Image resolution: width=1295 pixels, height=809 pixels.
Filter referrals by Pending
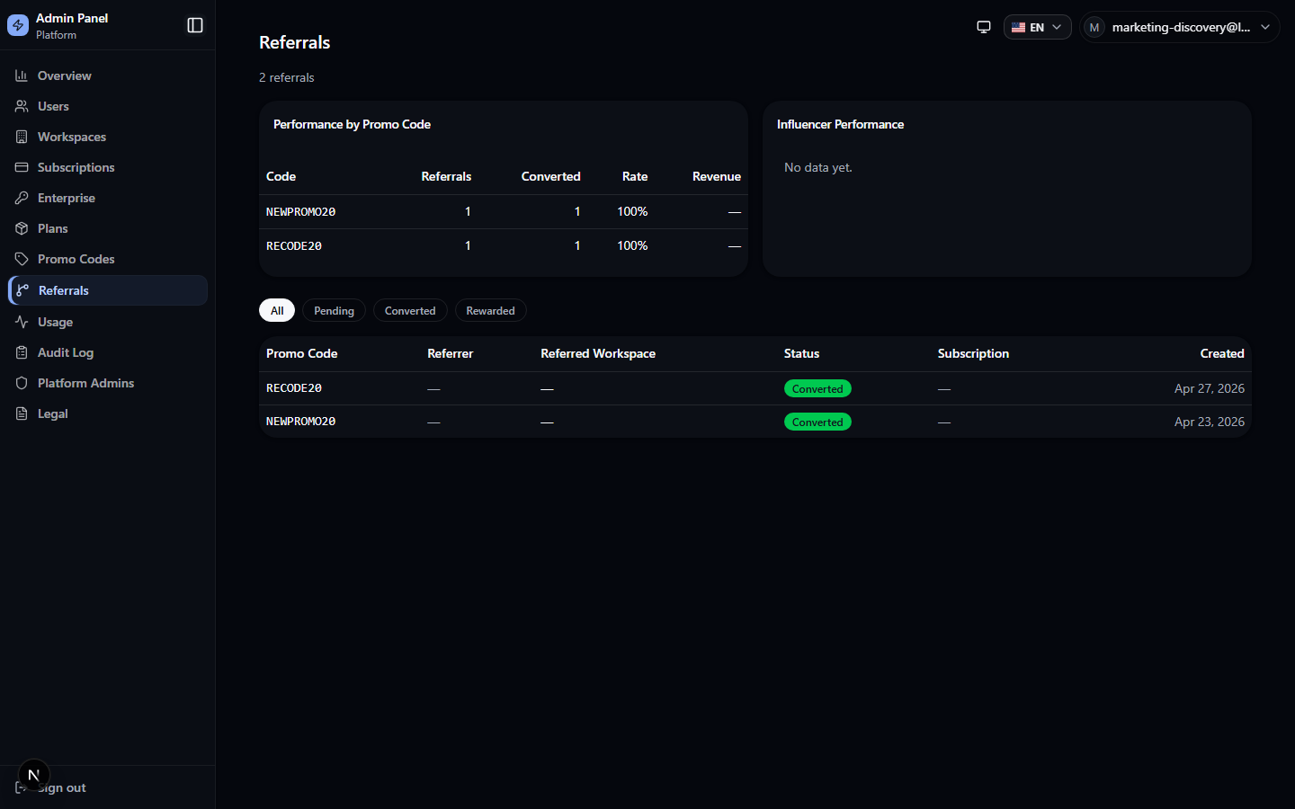coord(334,310)
